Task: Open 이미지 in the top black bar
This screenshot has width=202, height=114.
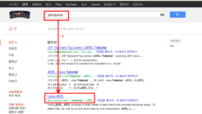Action: click(37, 5)
